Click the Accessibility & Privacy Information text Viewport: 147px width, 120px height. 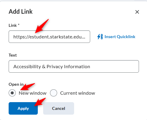click(x=52, y=67)
